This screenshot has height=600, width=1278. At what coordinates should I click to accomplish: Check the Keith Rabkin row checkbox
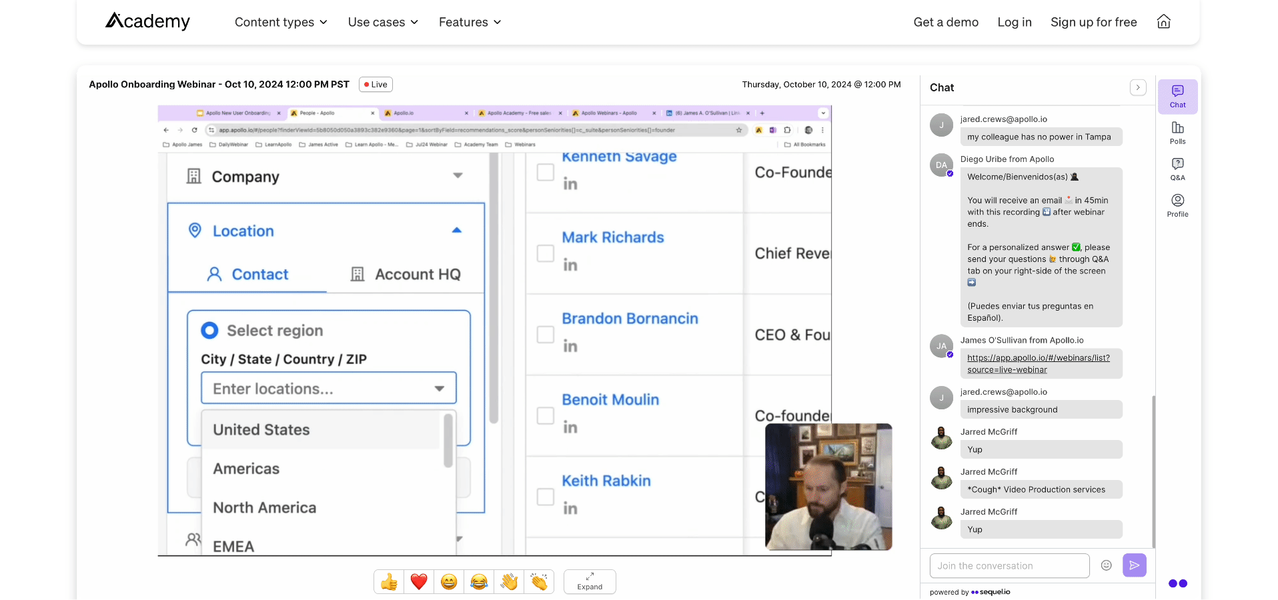pyautogui.click(x=546, y=497)
